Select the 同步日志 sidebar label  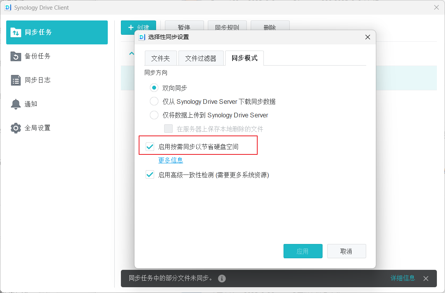(37, 80)
